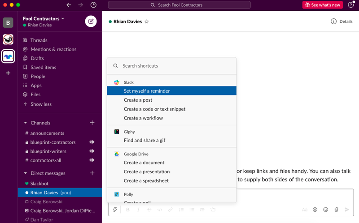Add a workspace with the plus icon

click(8, 73)
